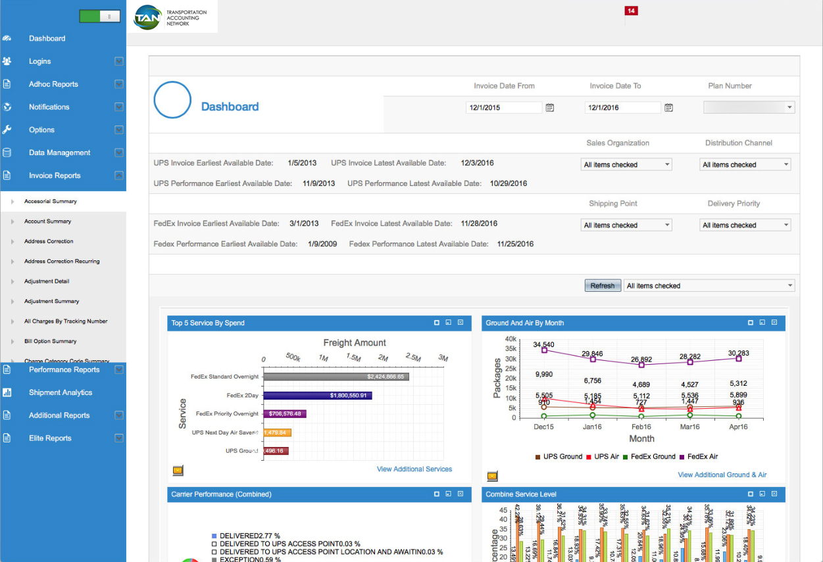Click the Elite Reports document icon
The height and width of the screenshot is (562, 823).
[7, 438]
